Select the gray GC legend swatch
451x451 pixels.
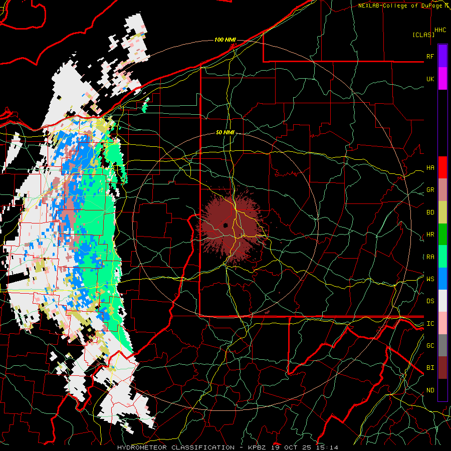442,345
